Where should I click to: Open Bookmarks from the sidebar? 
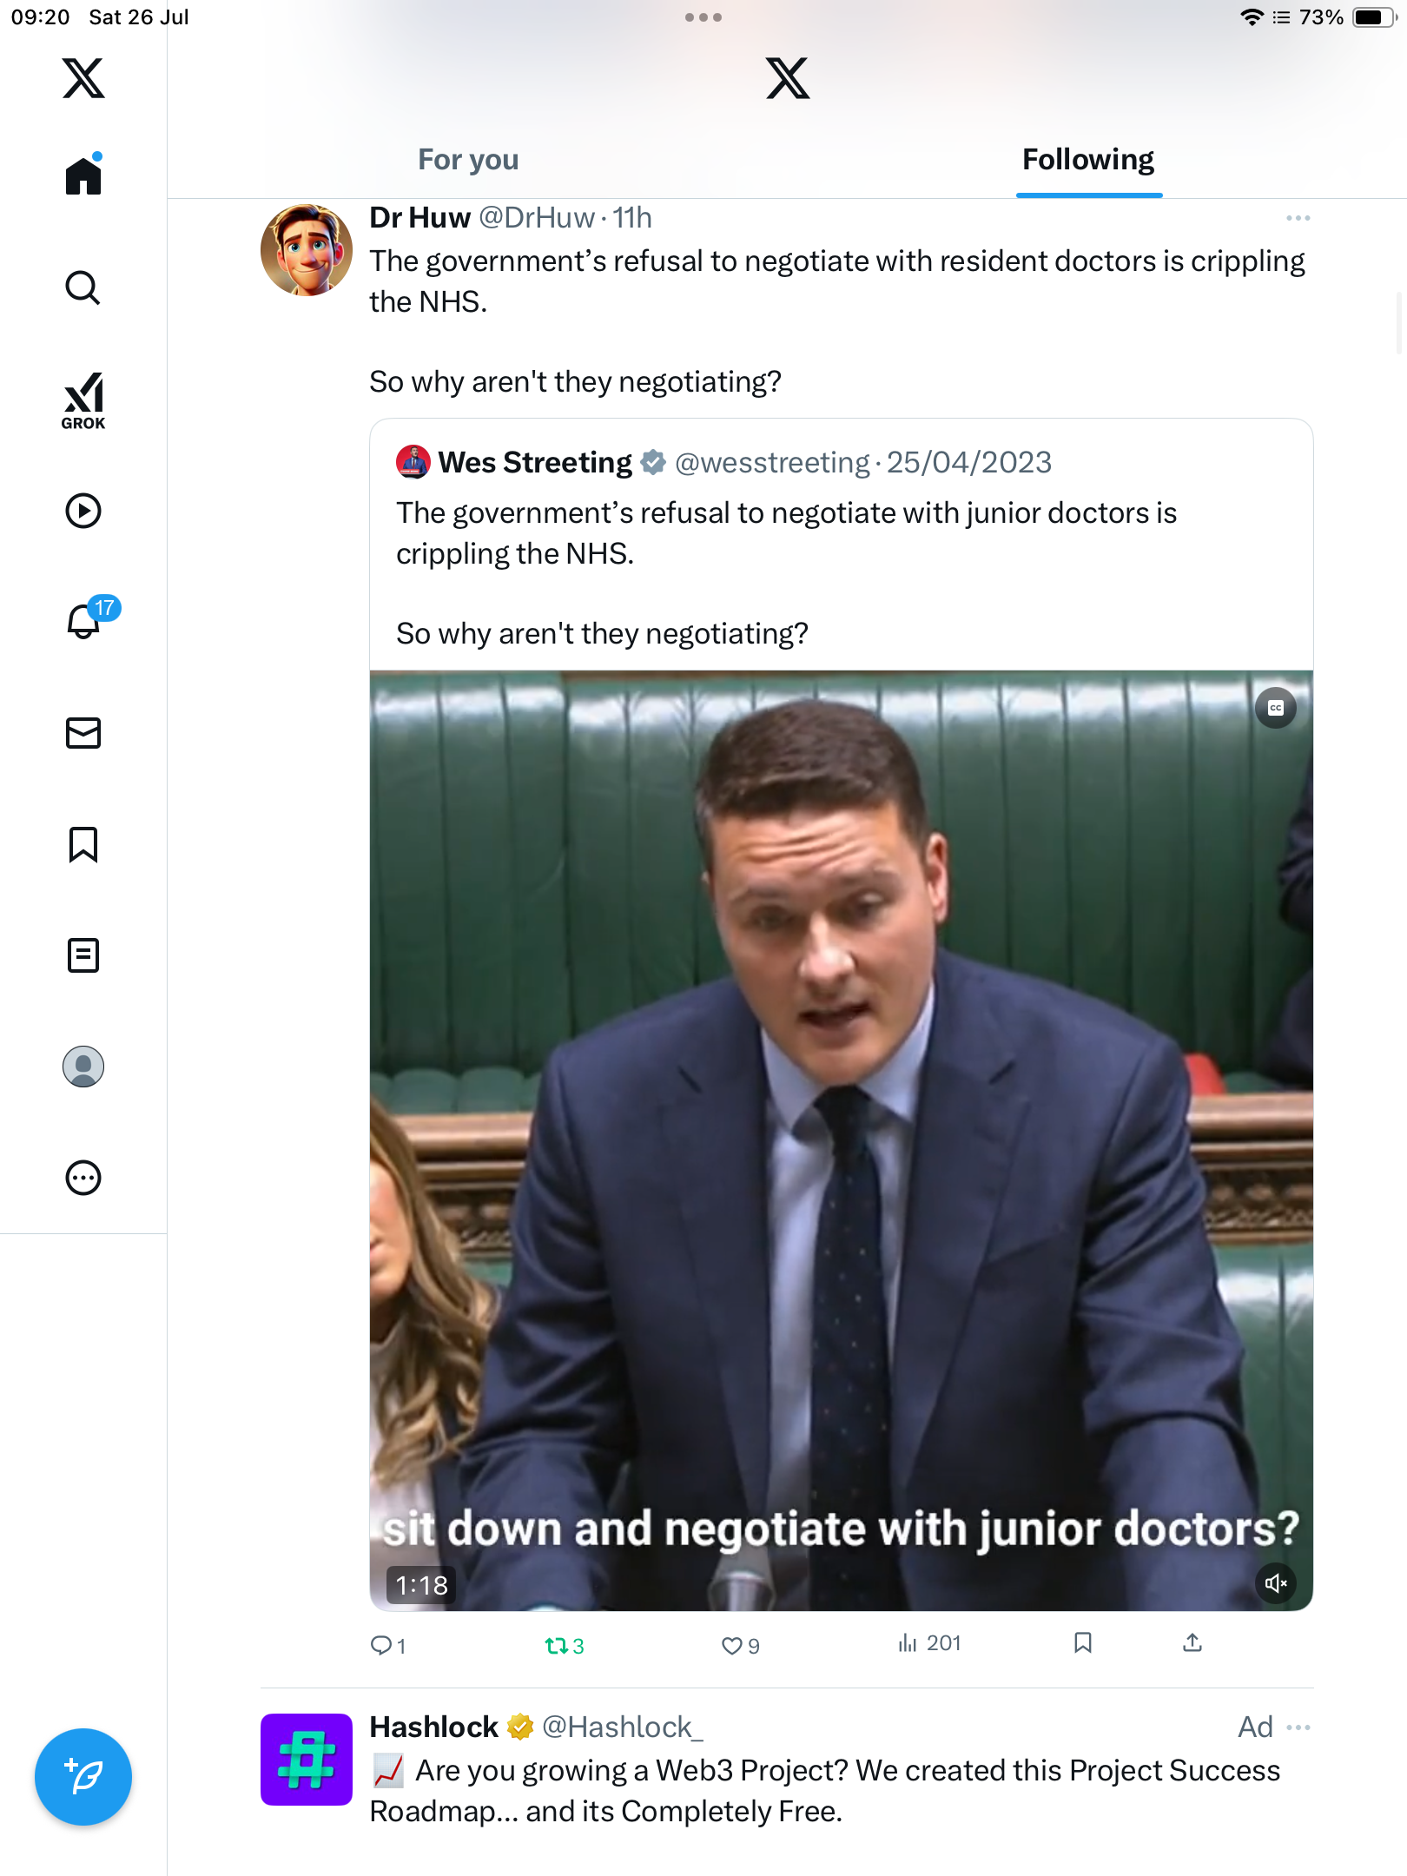tap(83, 844)
